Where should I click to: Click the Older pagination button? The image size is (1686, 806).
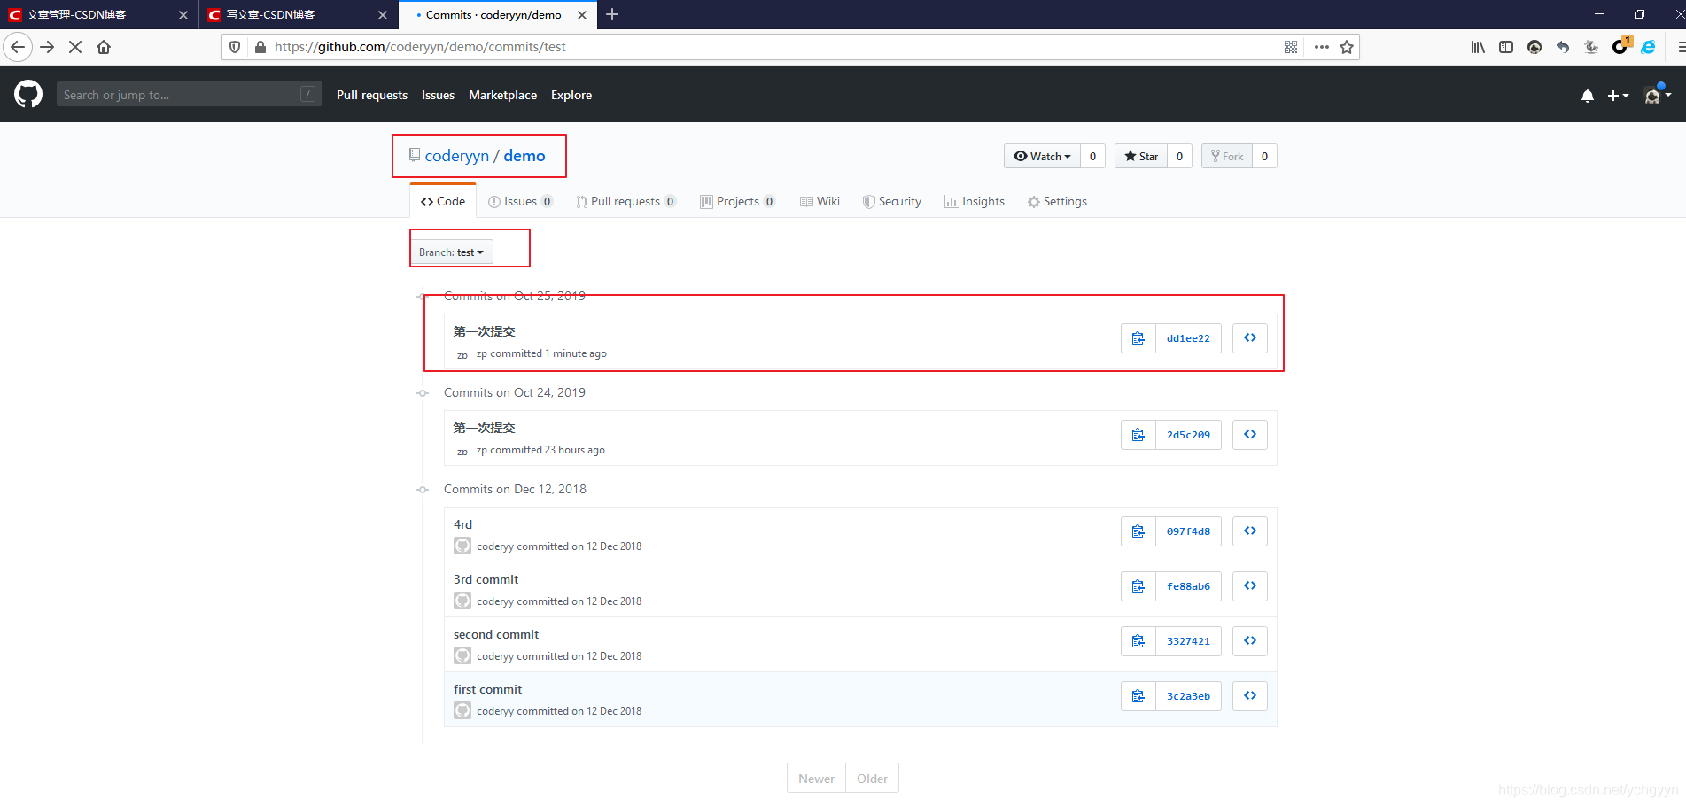tap(872, 779)
